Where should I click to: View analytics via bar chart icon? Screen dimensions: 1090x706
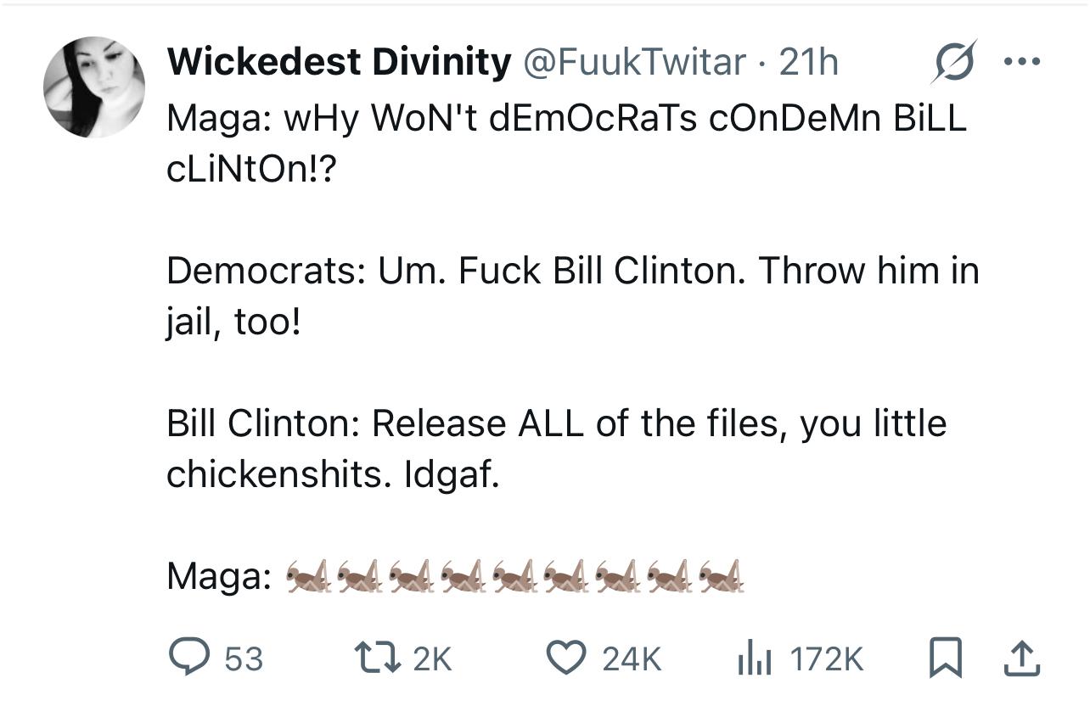tap(752, 658)
